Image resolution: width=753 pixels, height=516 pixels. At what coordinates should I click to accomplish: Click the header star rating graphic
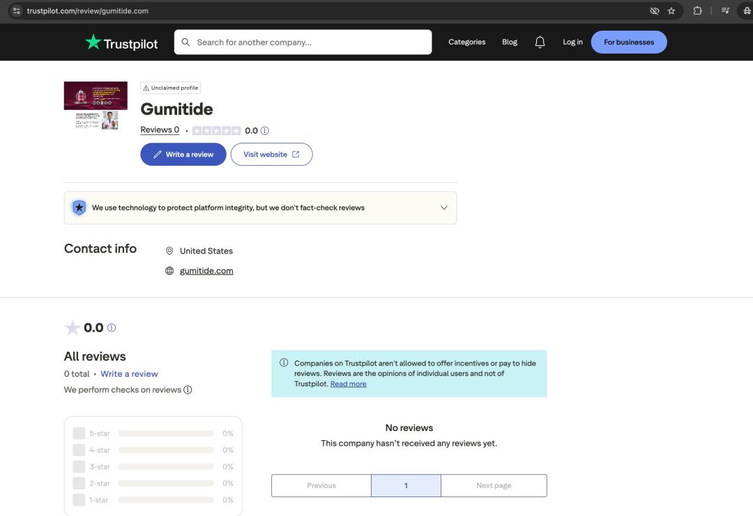pyautogui.click(x=217, y=130)
